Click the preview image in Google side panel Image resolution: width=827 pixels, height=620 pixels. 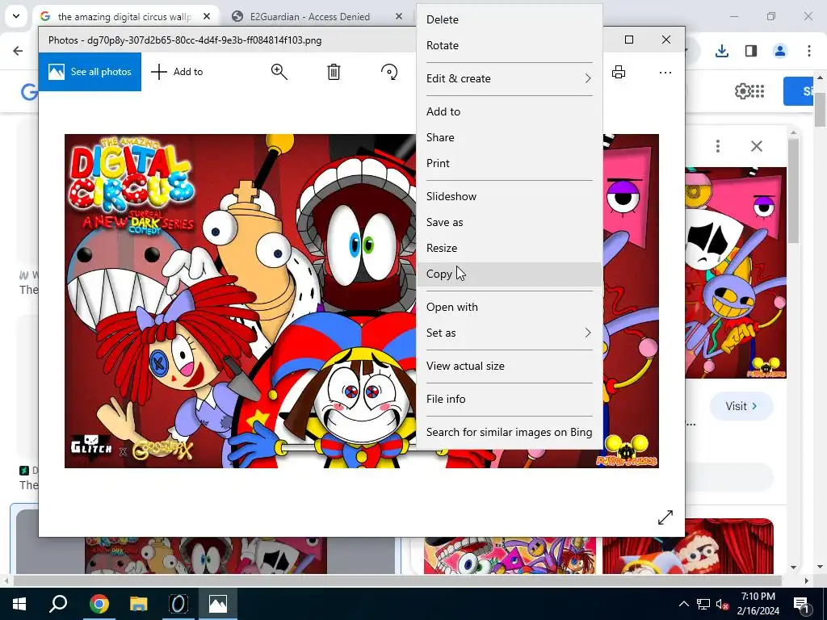736,273
